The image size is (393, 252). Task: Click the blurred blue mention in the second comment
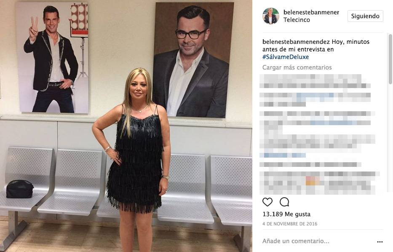pyautogui.click(x=315, y=95)
